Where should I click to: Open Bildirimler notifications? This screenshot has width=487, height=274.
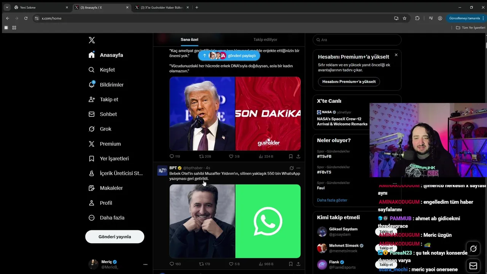(x=106, y=84)
